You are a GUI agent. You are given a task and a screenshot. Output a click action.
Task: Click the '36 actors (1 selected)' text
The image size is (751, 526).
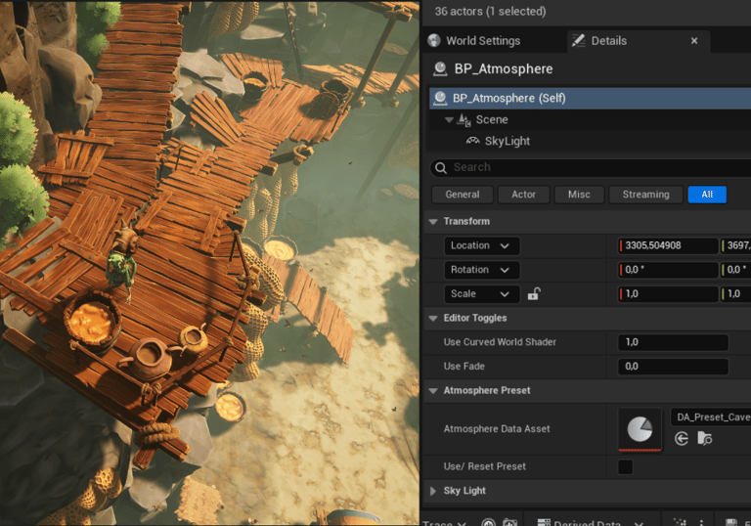pos(490,12)
